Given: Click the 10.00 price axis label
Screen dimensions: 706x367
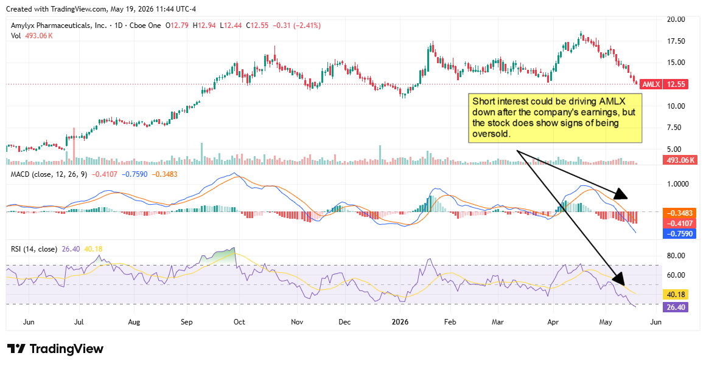Looking at the screenshot, I should click(x=676, y=106).
